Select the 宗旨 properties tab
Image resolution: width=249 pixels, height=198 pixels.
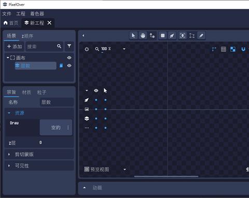click(x=11, y=93)
